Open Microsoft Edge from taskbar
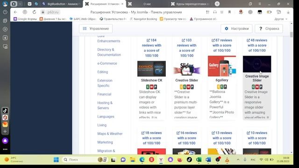The height and width of the screenshot is (168, 299). coord(142,160)
